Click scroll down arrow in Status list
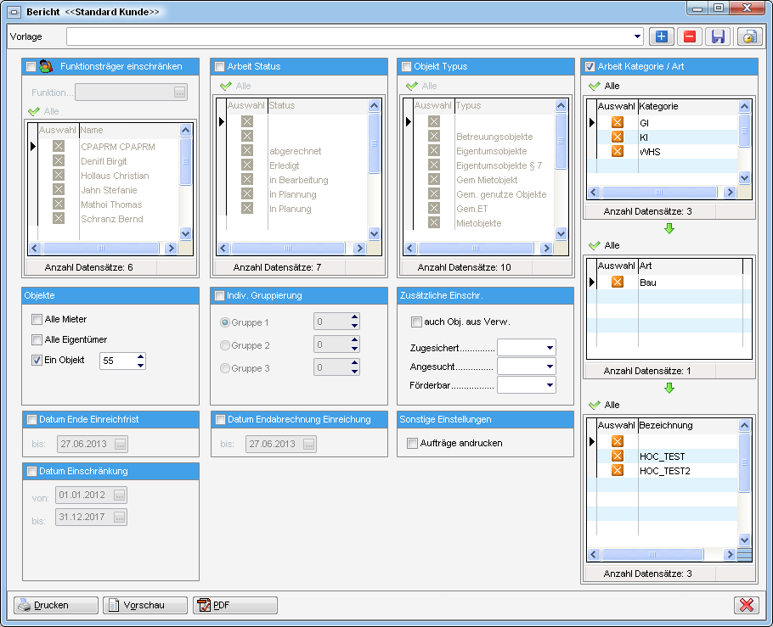This screenshot has height=627, width=773. coord(374,233)
